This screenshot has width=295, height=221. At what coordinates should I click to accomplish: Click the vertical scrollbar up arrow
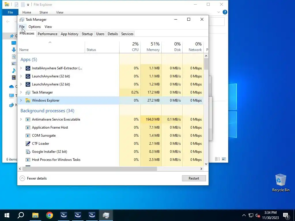coord(206,56)
